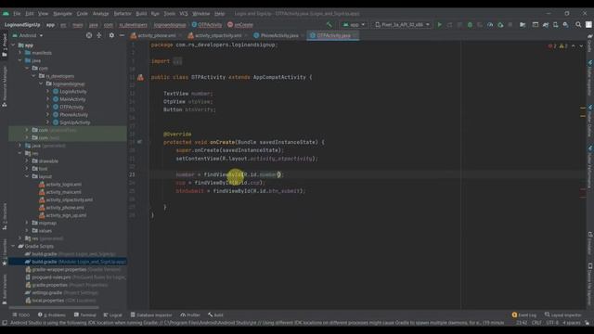Open the Logcat tool window
Image resolution: width=594 pixels, height=334 pixels.
tap(113, 315)
